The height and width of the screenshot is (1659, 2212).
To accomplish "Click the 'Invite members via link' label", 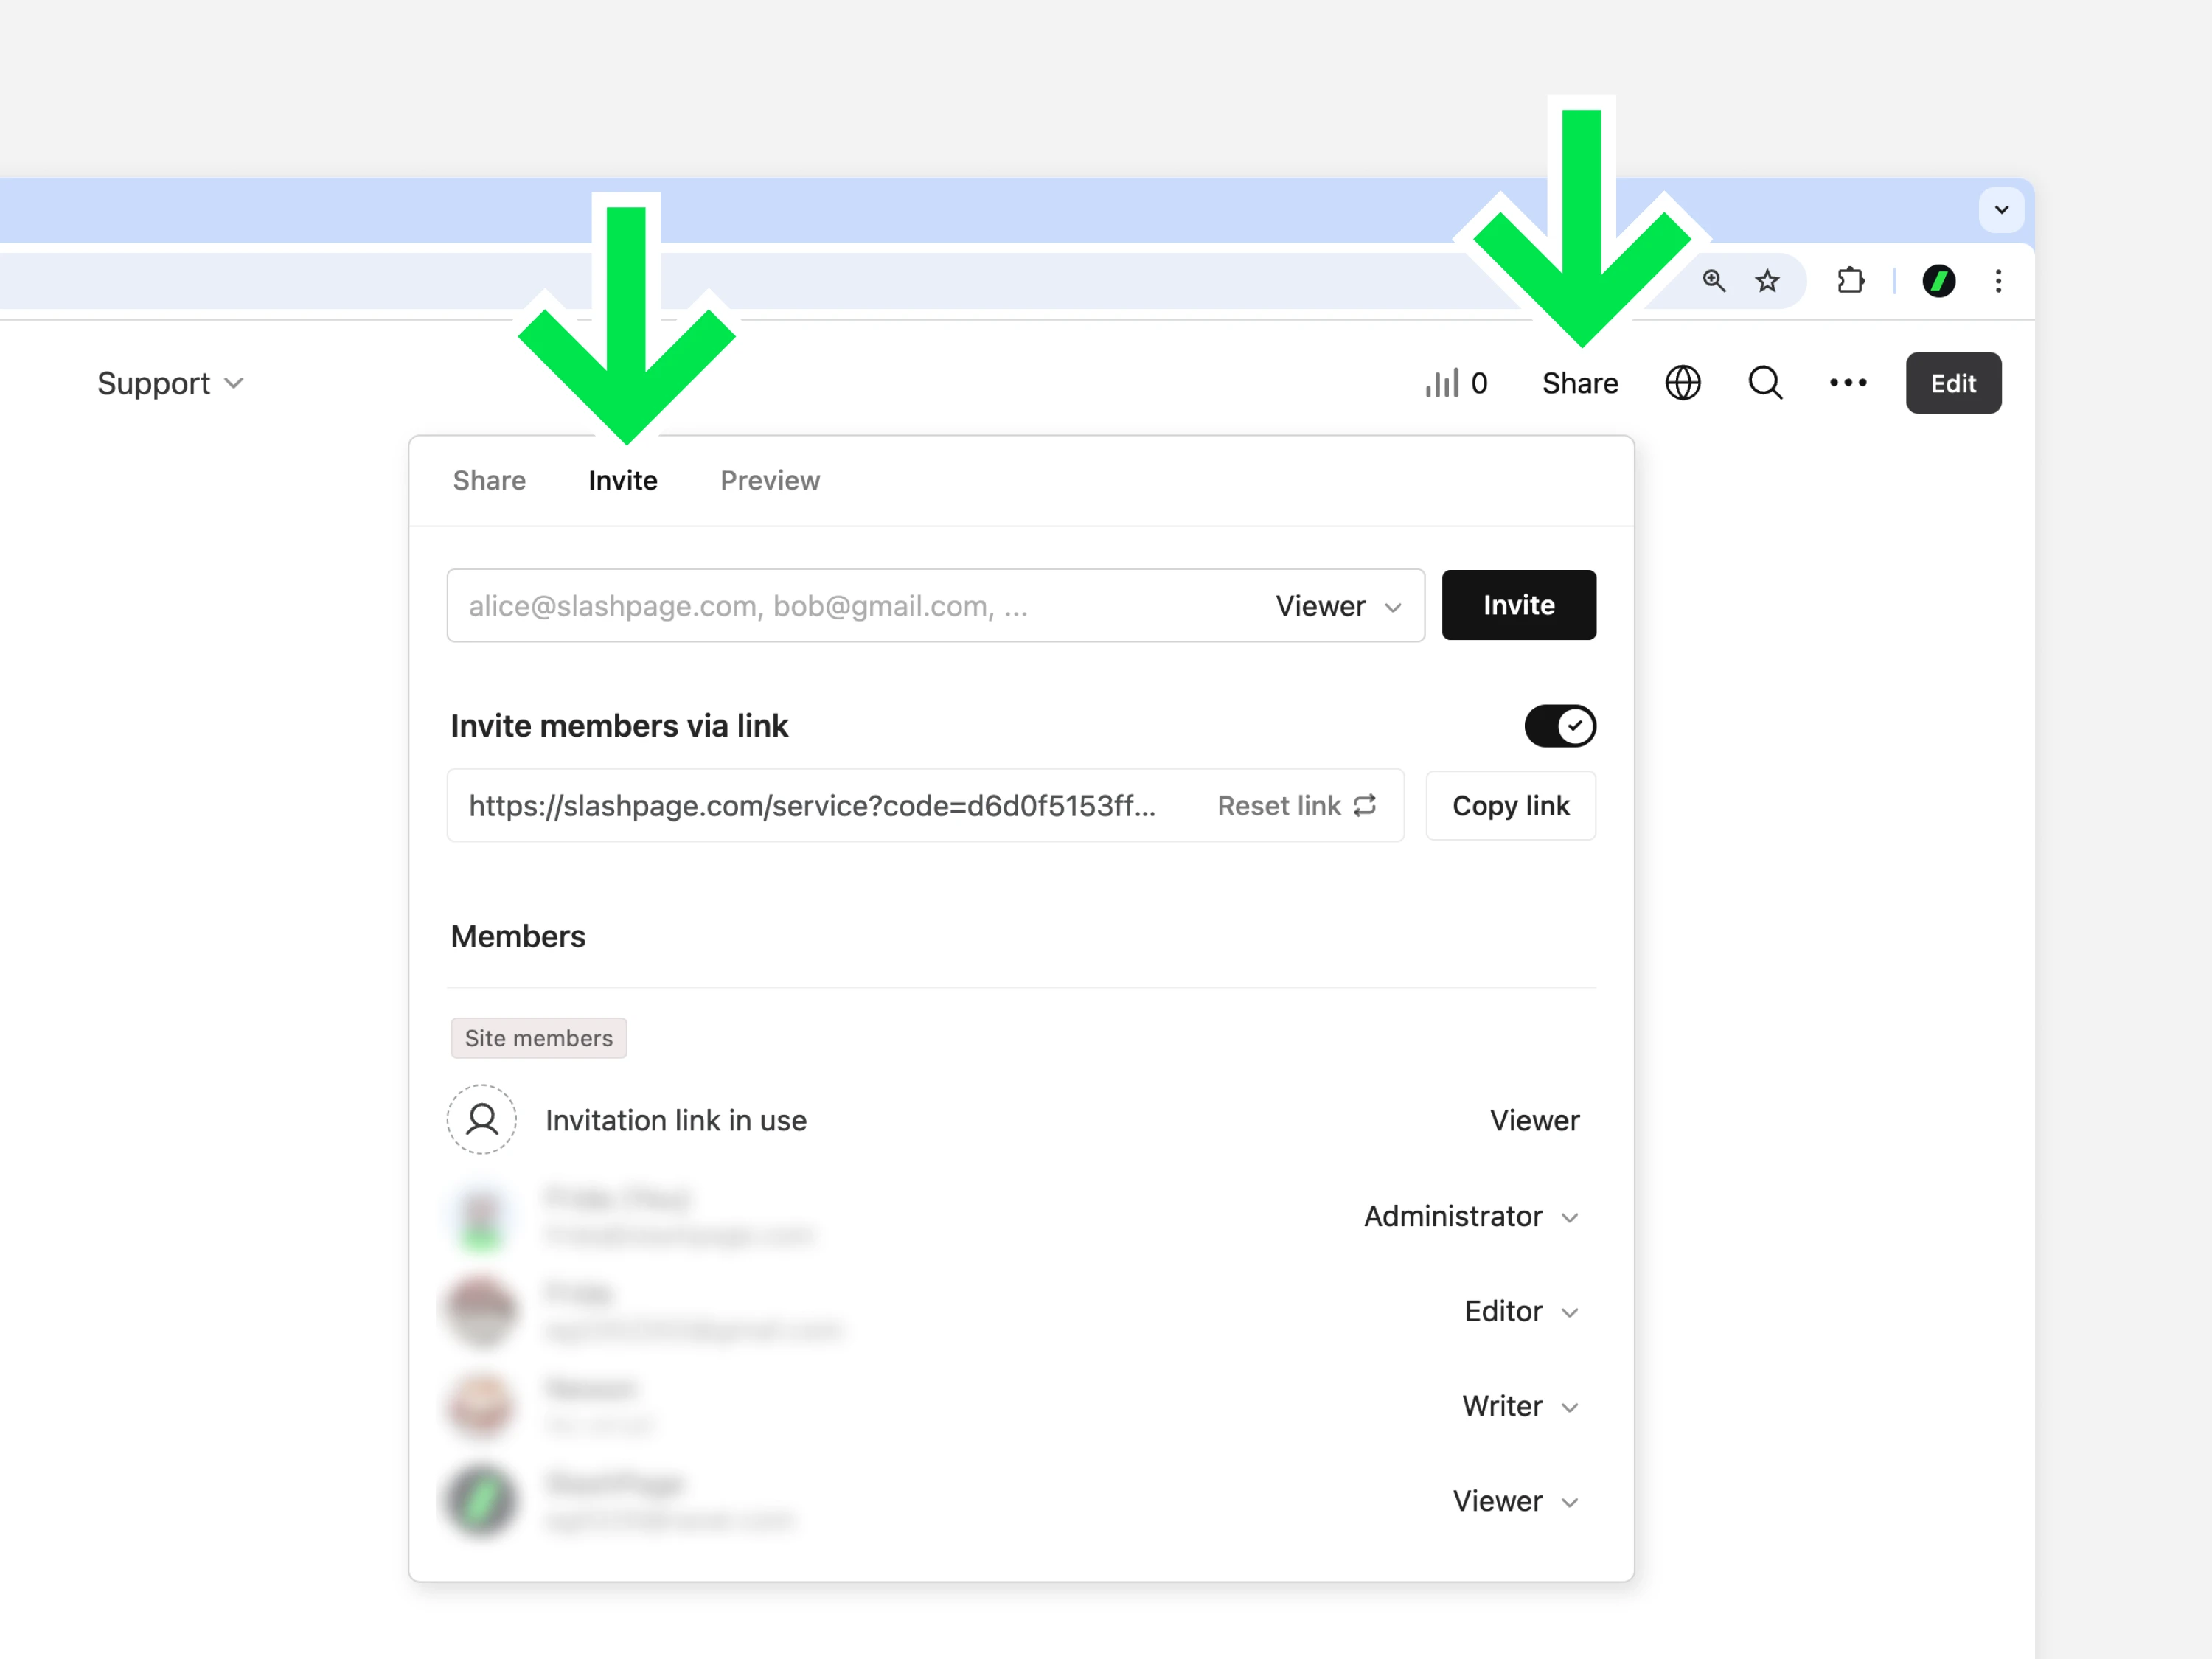I will pyautogui.click(x=619, y=726).
